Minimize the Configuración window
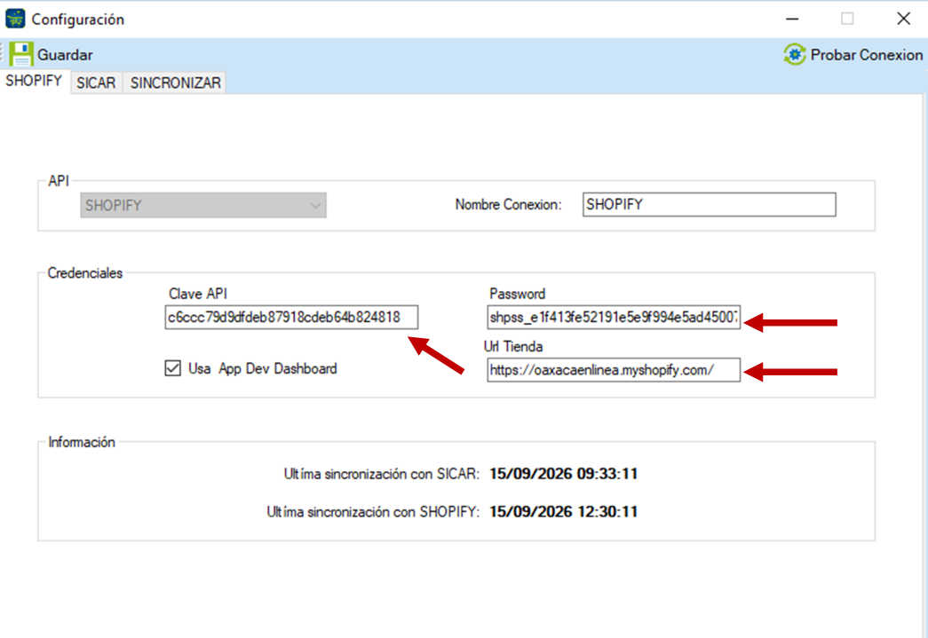 (792, 19)
